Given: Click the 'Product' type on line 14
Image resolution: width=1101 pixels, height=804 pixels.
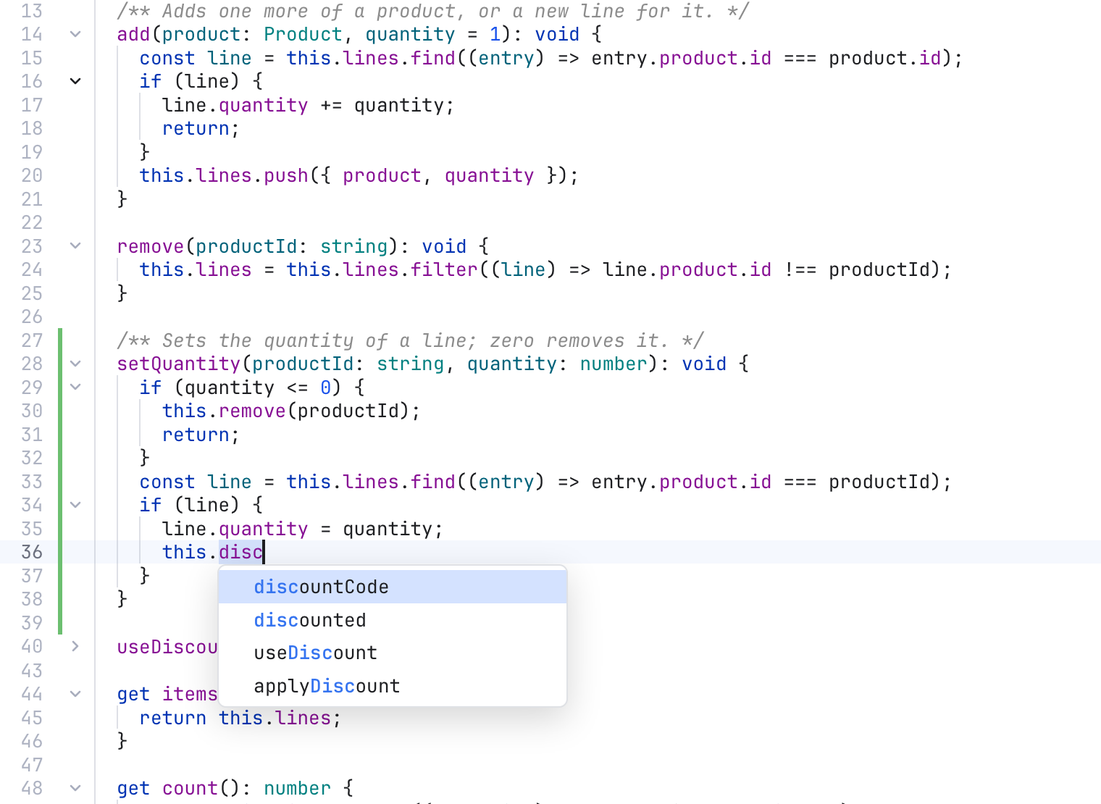Looking at the screenshot, I should pos(303,34).
